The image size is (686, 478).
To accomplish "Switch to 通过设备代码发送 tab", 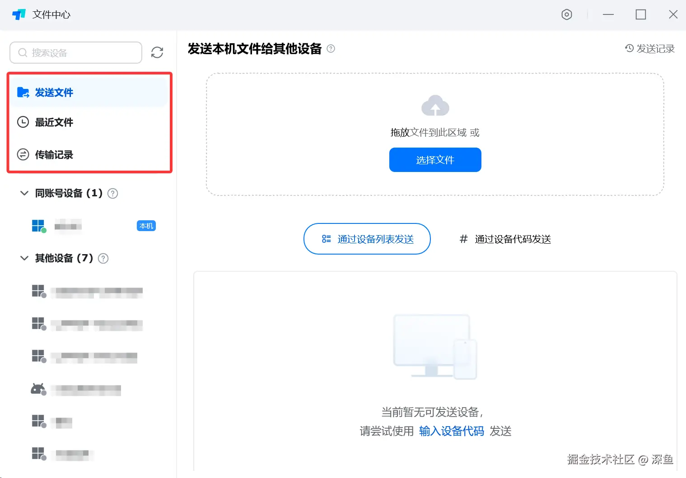I will coord(505,239).
